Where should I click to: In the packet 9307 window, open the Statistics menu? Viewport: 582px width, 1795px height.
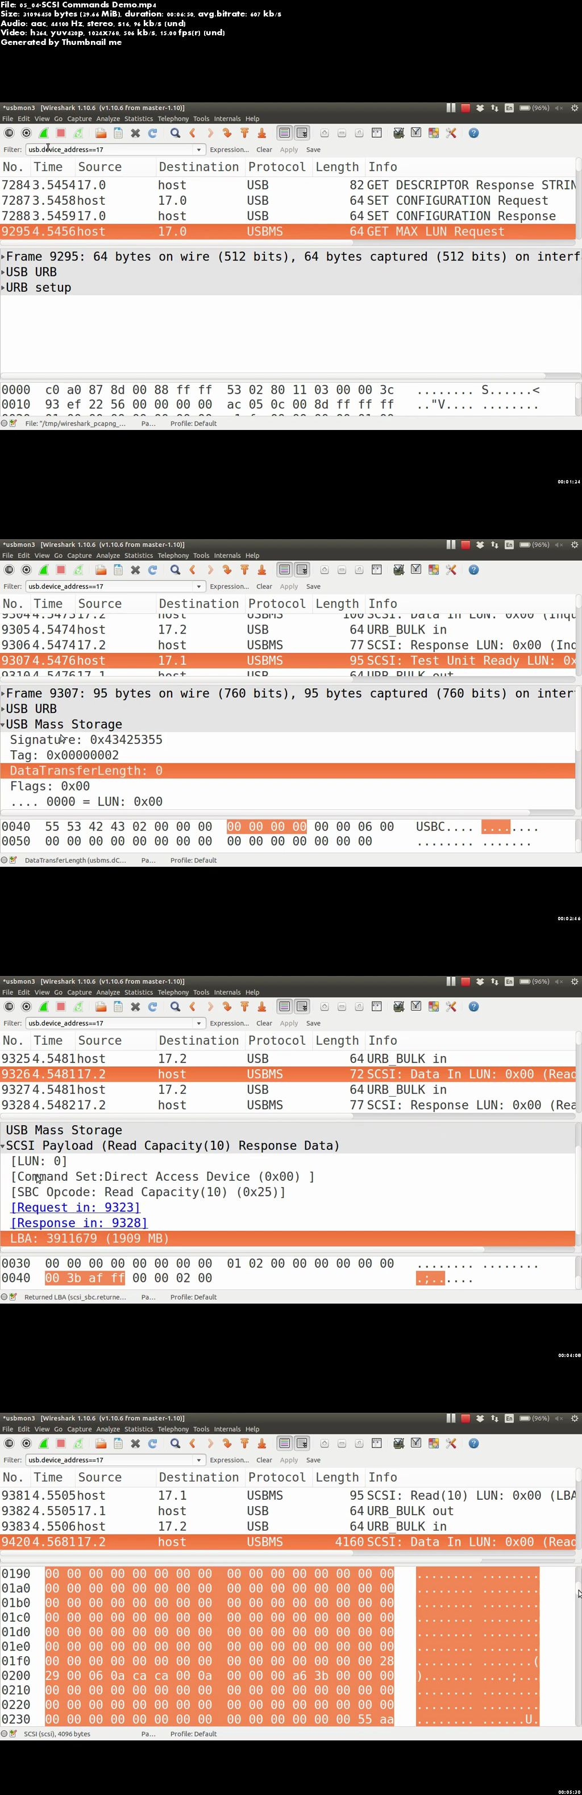pyautogui.click(x=139, y=556)
